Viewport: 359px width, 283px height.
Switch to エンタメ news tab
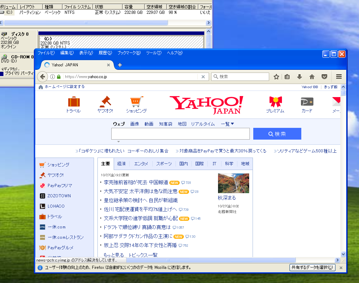point(141,164)
